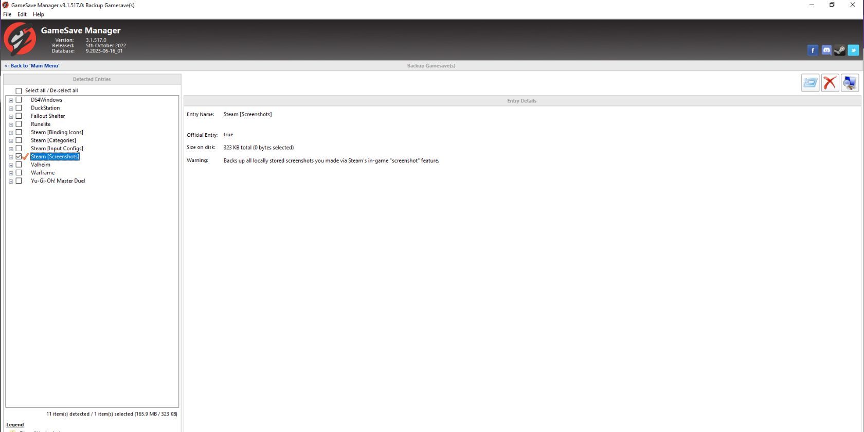Tick the Warframe checkbox

click(x=19, y=173)
